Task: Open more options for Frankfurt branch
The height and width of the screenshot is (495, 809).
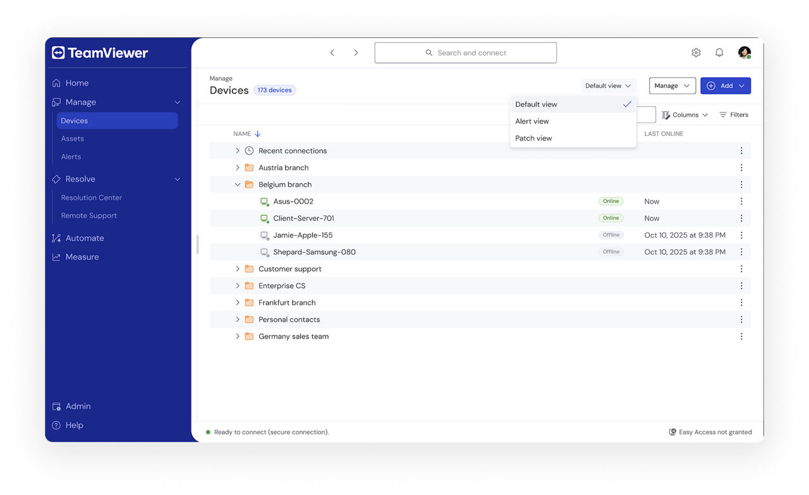Action: pyautogui.click(x=741, y=303)
